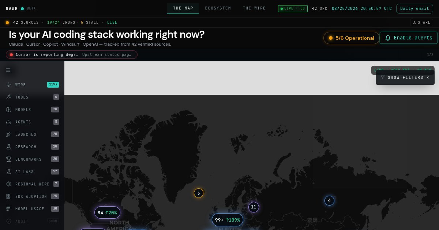
Task: Click the UTC date-time stamp
Action: tap(362, 8)
